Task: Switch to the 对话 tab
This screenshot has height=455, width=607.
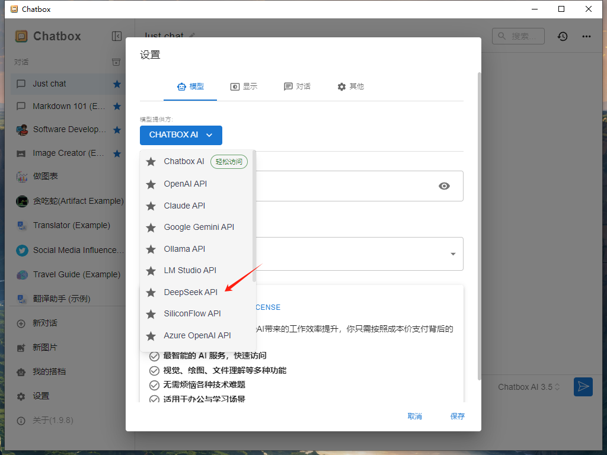Action: (297, 86)
